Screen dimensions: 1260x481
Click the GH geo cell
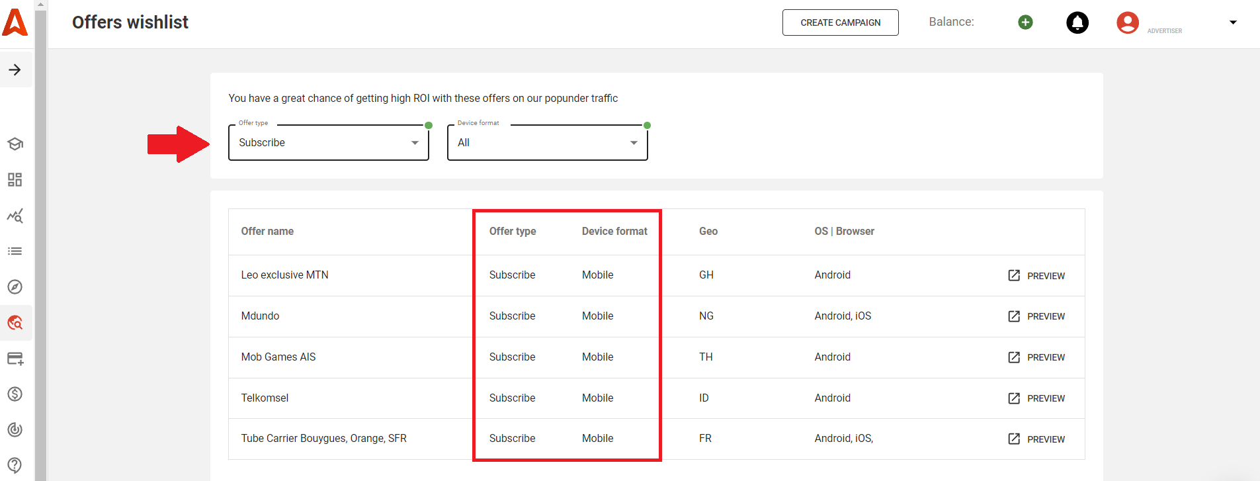coord(706,275)
